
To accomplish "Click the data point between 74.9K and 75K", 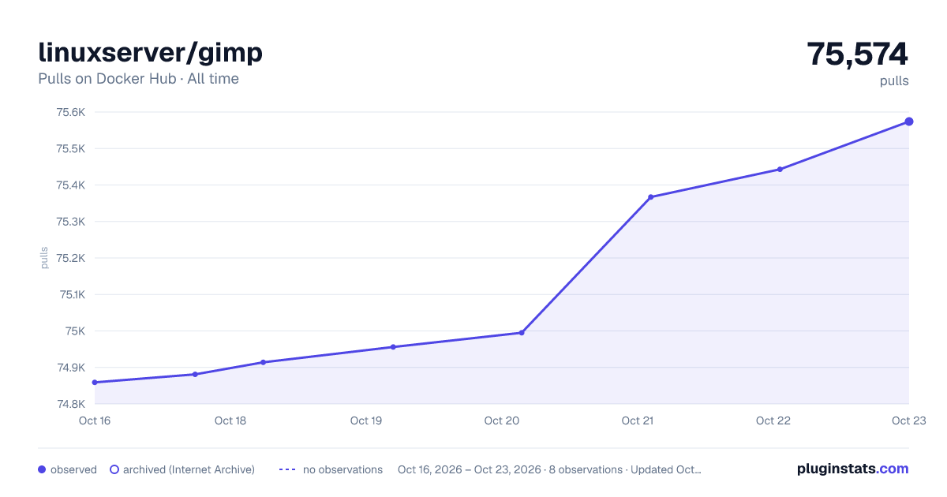I will (393, 347).
